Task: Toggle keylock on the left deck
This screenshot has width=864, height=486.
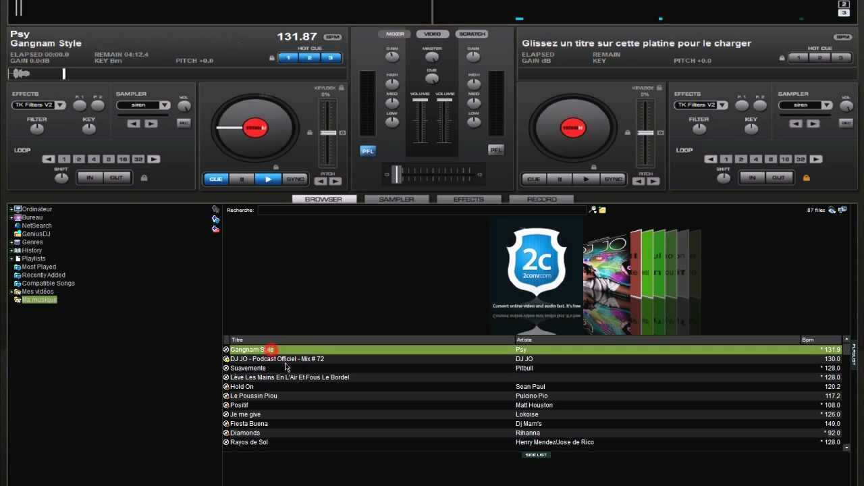Action: [x=342, y=88]
